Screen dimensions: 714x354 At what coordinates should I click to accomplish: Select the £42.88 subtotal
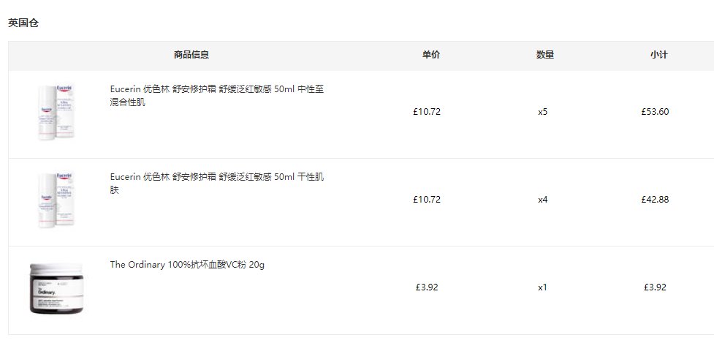click(x=656, y=200)
